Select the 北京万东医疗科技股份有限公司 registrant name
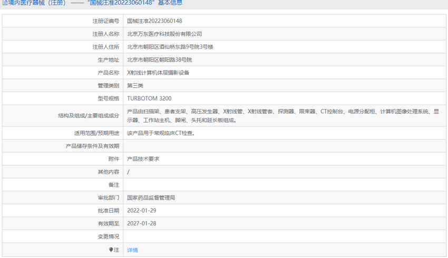 point(164,34)
